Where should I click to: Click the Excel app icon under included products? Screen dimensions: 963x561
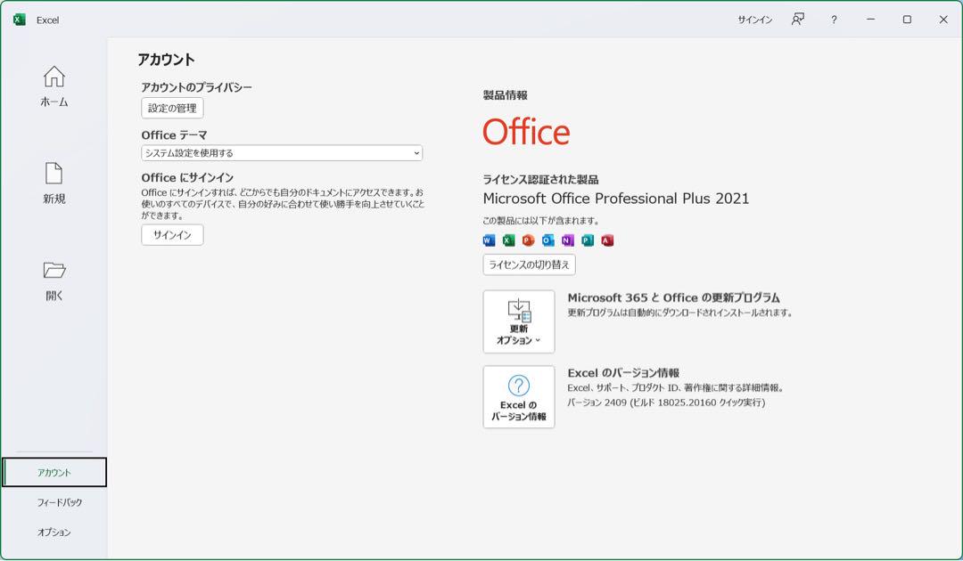point(508,240)
